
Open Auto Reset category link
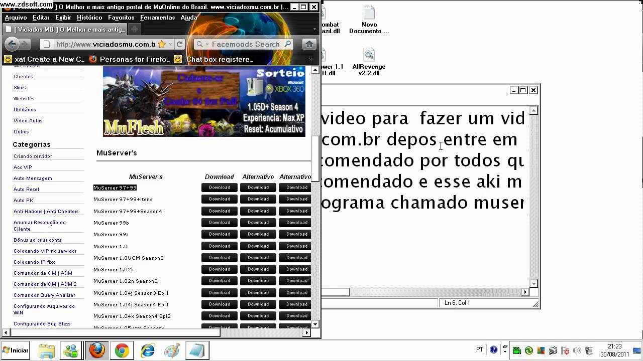(27, 190)
